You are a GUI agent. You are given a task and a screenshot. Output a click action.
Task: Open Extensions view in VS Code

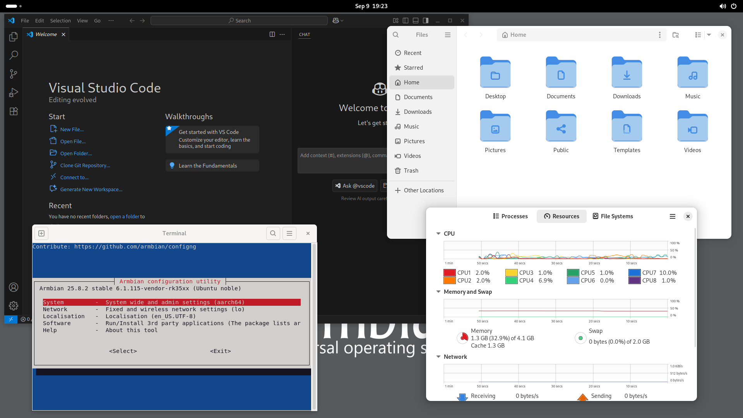click(14, 111)
